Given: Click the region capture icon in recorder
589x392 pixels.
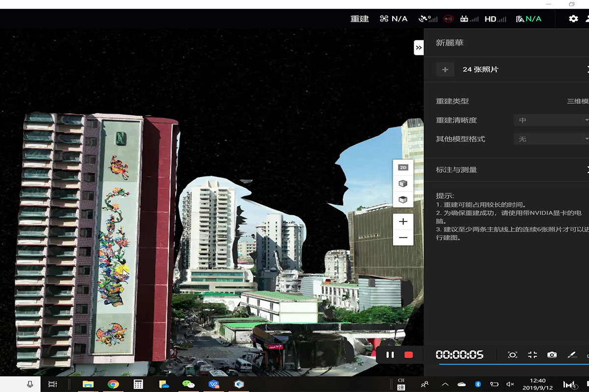Looking at the screenshot, I should tap(512, 355).
